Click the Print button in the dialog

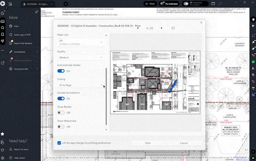(x=148, y=143)
